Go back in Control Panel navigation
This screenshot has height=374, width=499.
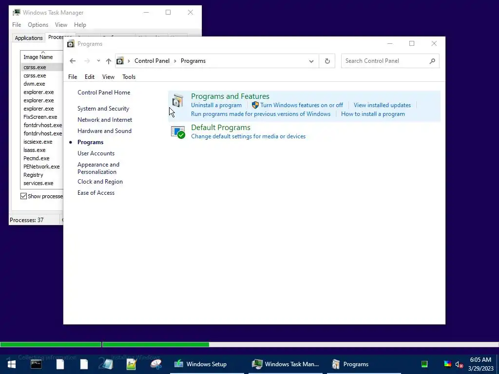click(x=73, y=61)
